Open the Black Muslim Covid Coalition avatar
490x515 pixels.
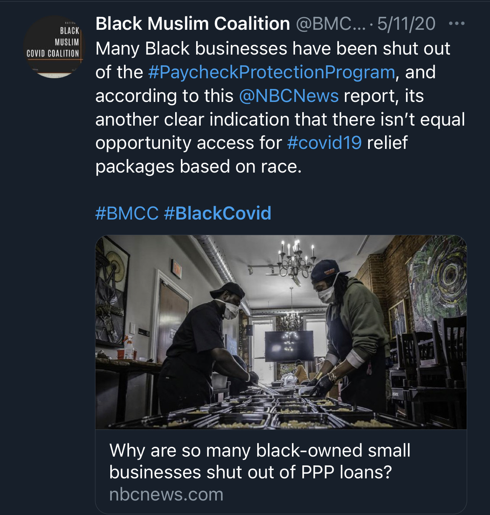click(x=53, y=47)
